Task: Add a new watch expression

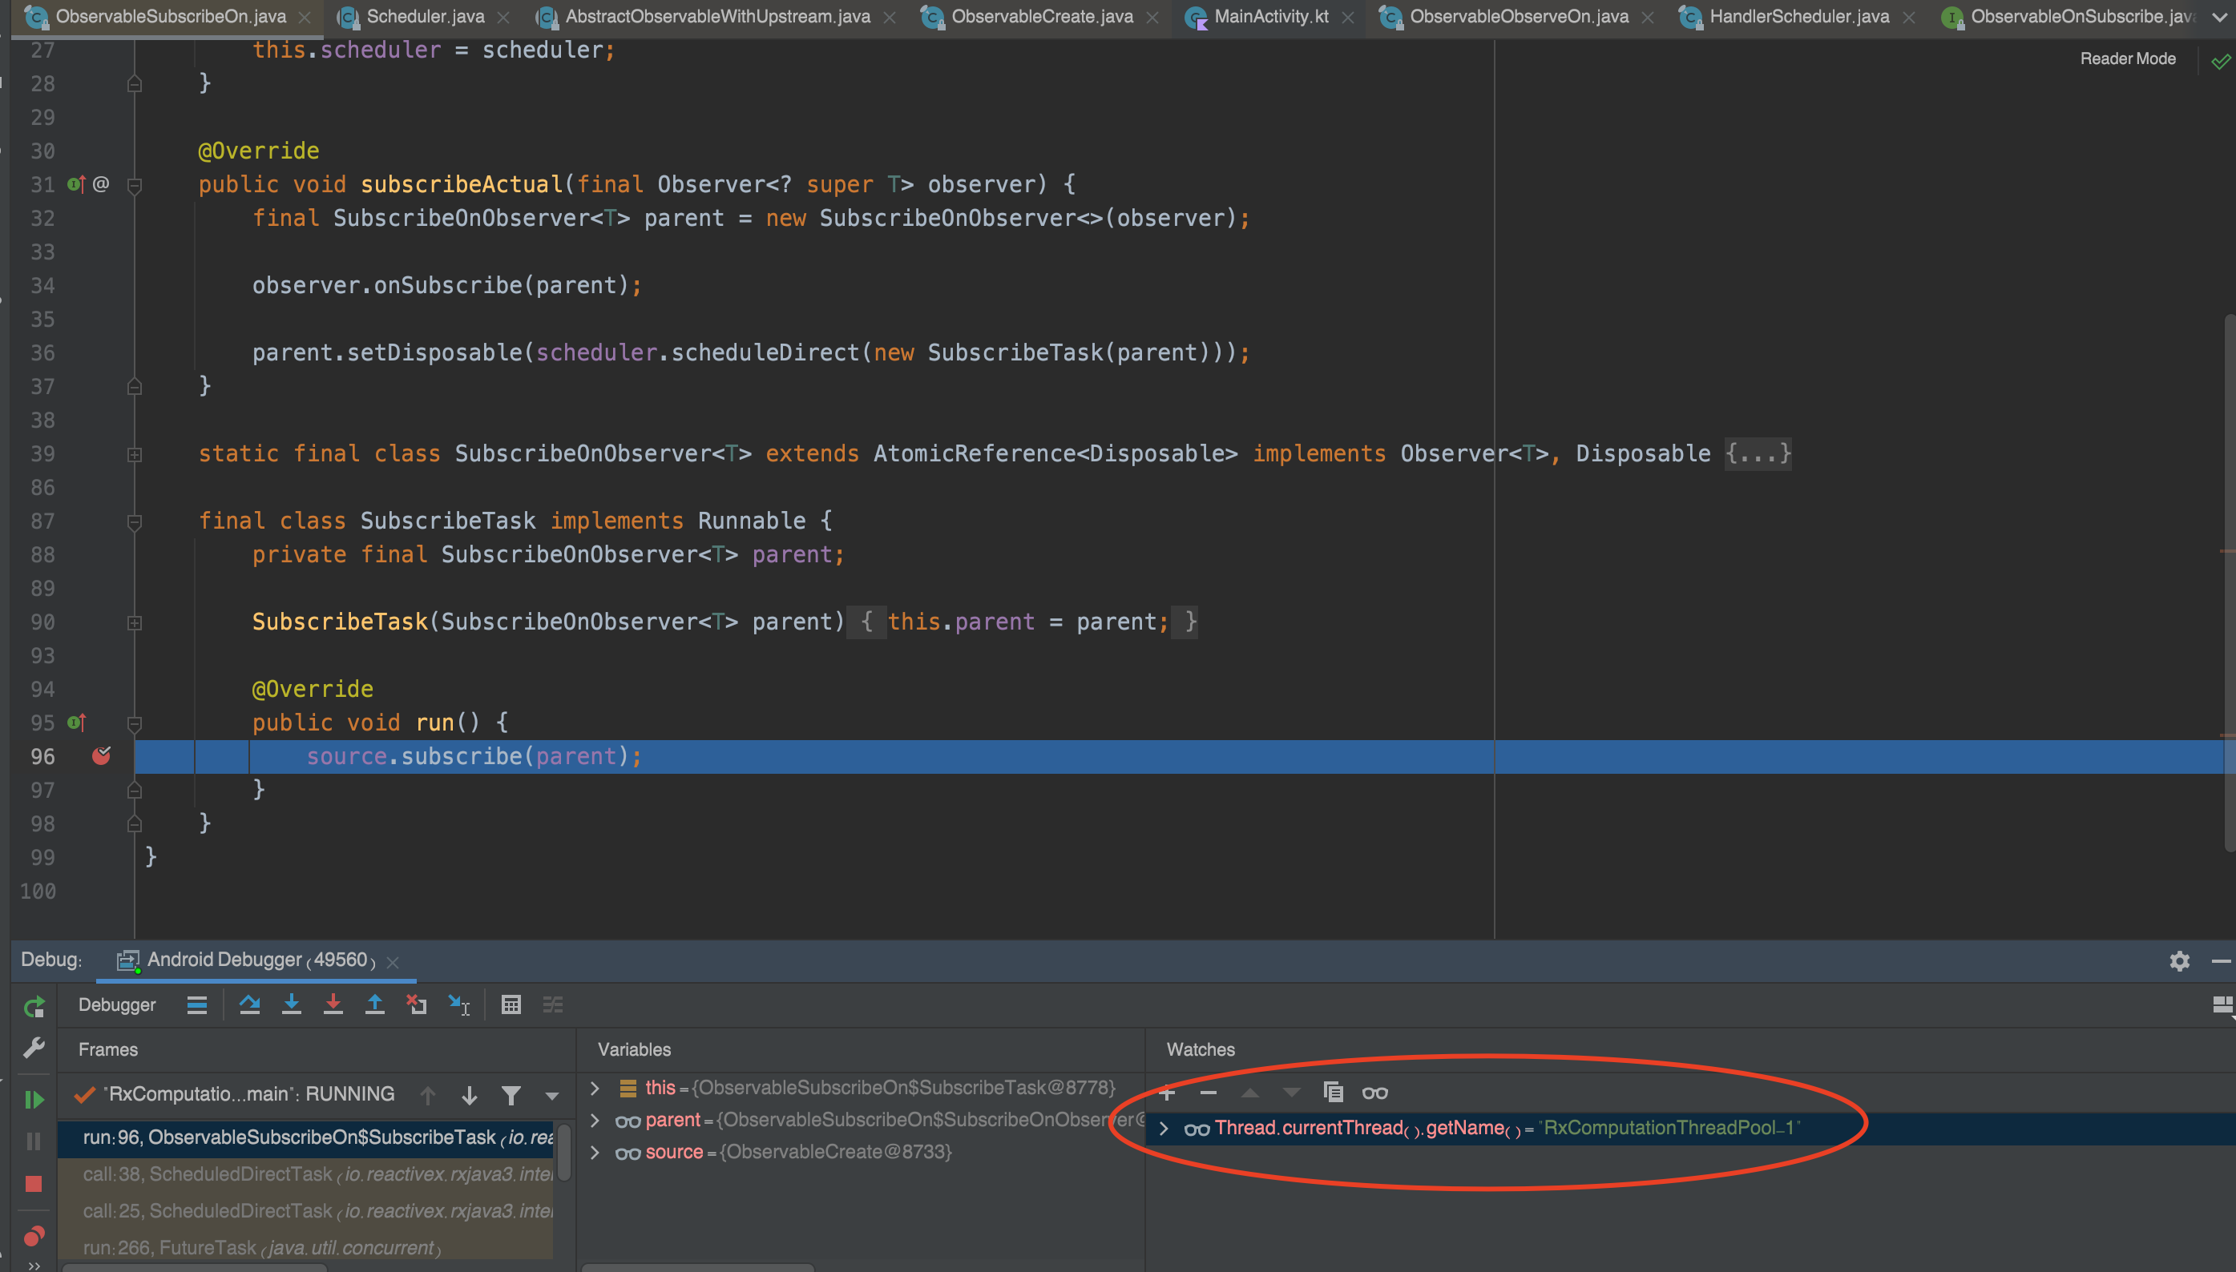Action: pos(1168,1092)
